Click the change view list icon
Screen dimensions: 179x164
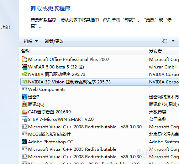click(x=165, y=41)
